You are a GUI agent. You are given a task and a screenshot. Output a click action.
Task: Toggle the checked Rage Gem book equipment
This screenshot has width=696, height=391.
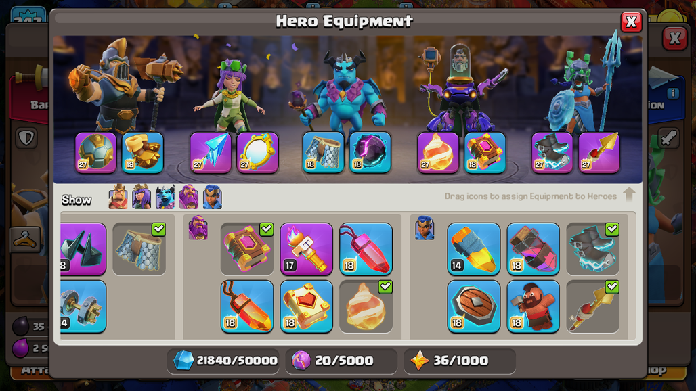[x=247, y=249]
